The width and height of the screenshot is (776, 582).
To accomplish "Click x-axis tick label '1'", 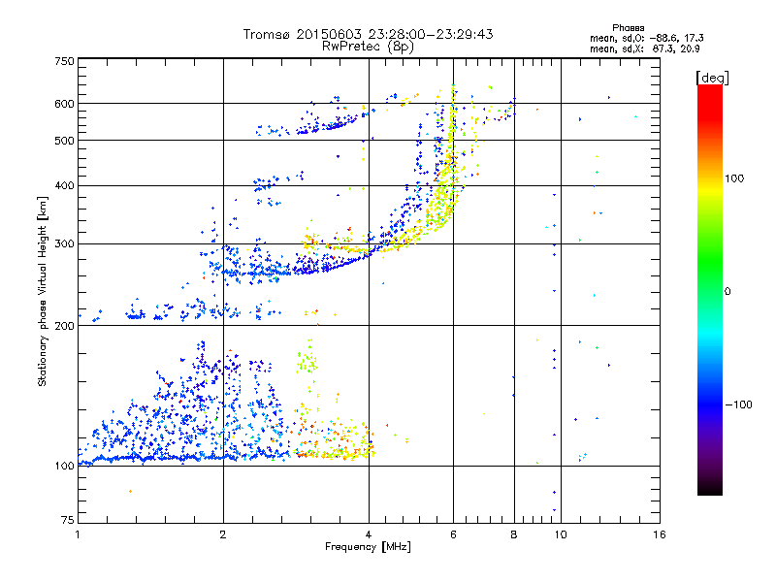I will [78, 534].
